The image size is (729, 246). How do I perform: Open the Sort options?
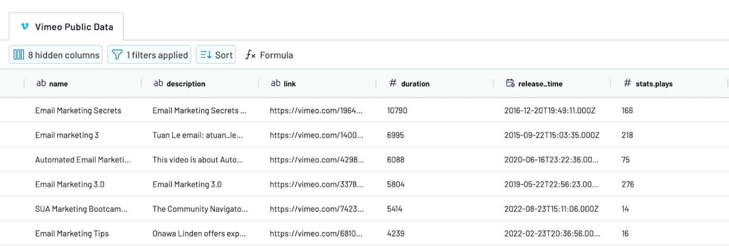[x=216, y=55]
